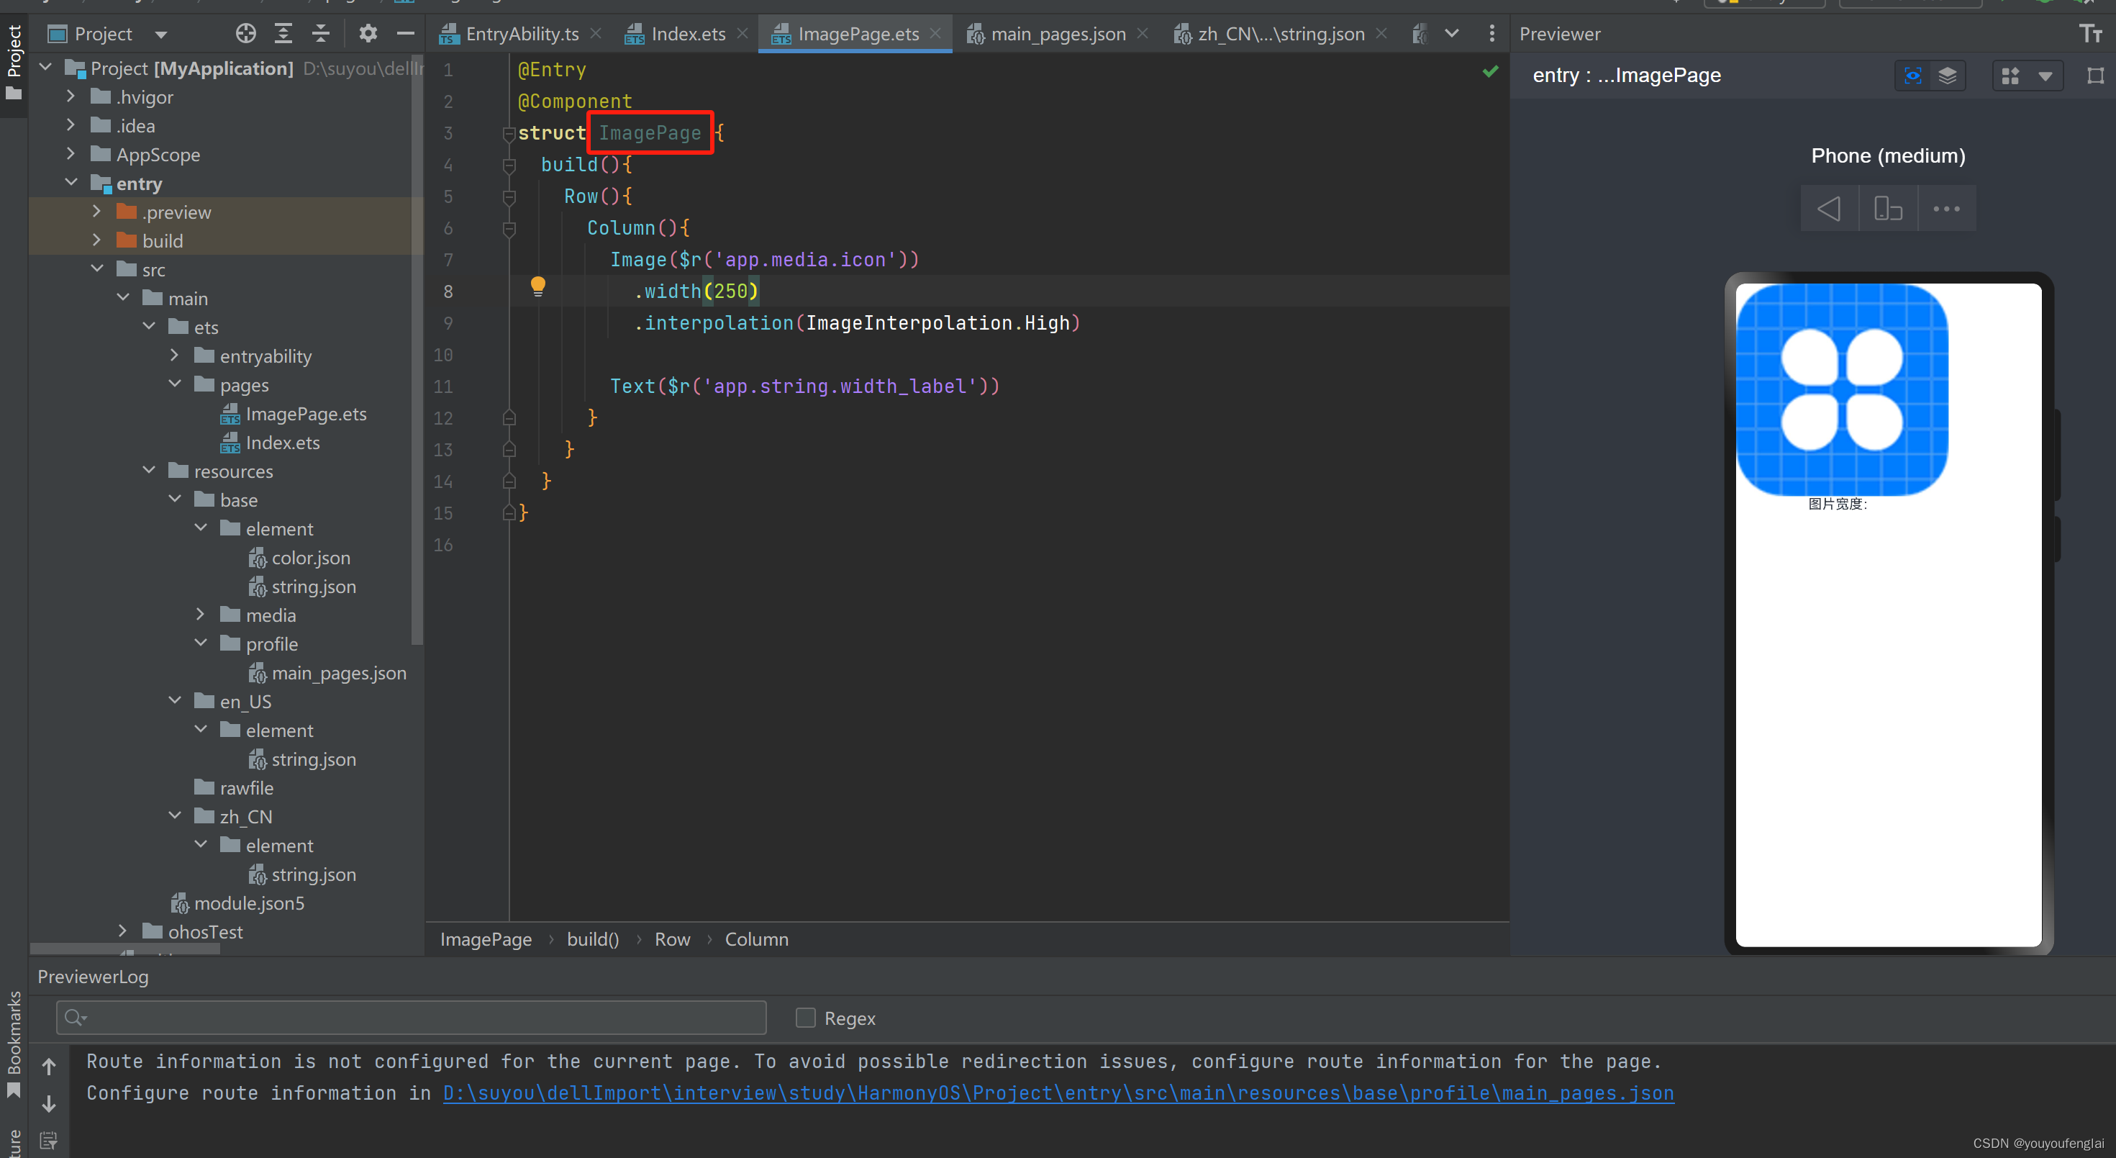This screenshot has width=2116, height=1158.
Task: Click the fold marker on line 3 struct
Action: tap(509, 133)
